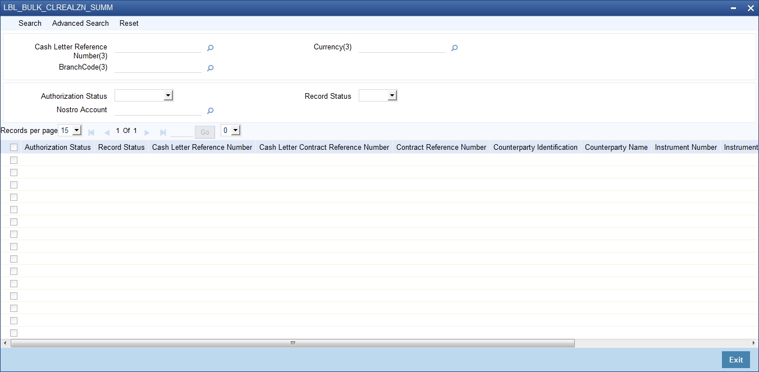Viewport: 759px width, 372px height.
Task: Go to next page of records
Action: click(x=147, y=132)
